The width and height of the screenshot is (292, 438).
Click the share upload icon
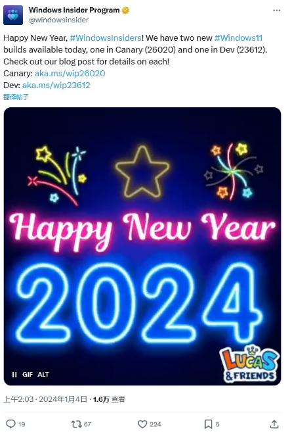pos(274,424)
